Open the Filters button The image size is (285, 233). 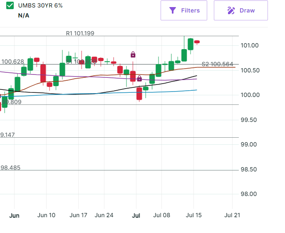(x=184, y=10)
